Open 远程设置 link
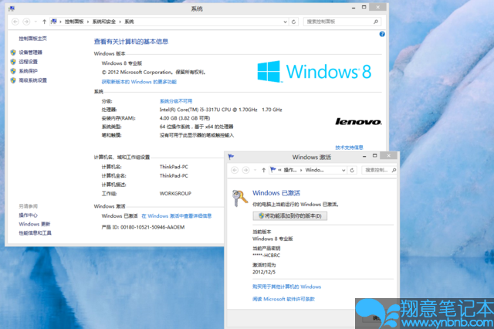 pos(28,62)
